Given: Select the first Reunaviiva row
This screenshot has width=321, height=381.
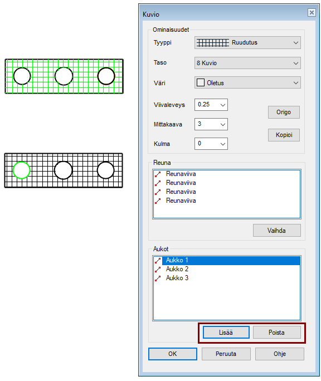Looking at the screenshot, I should pos(227,174).
